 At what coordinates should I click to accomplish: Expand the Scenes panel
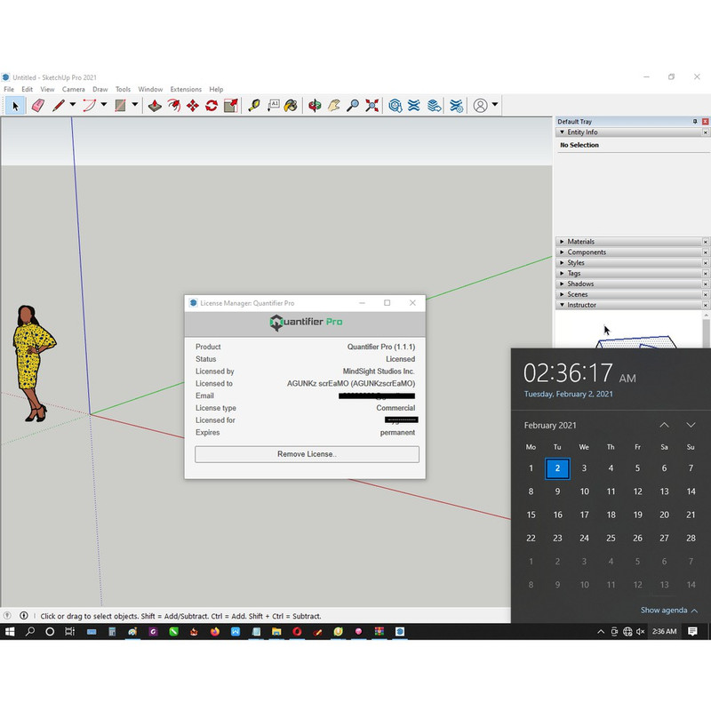click(x=563, y=294)
